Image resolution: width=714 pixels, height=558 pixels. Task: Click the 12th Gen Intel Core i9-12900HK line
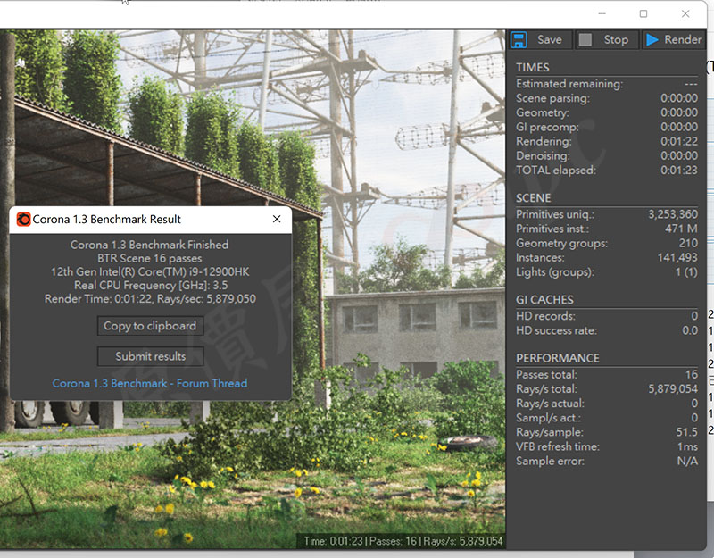(x=150, y=272)
